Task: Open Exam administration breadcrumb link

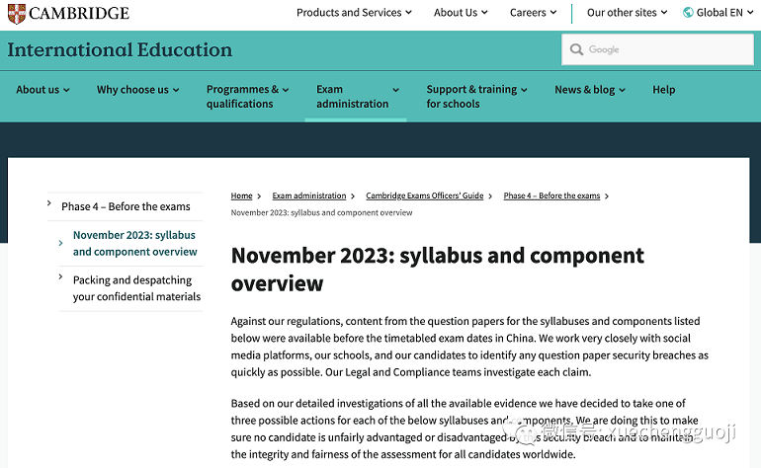Action: click(308, 195)
